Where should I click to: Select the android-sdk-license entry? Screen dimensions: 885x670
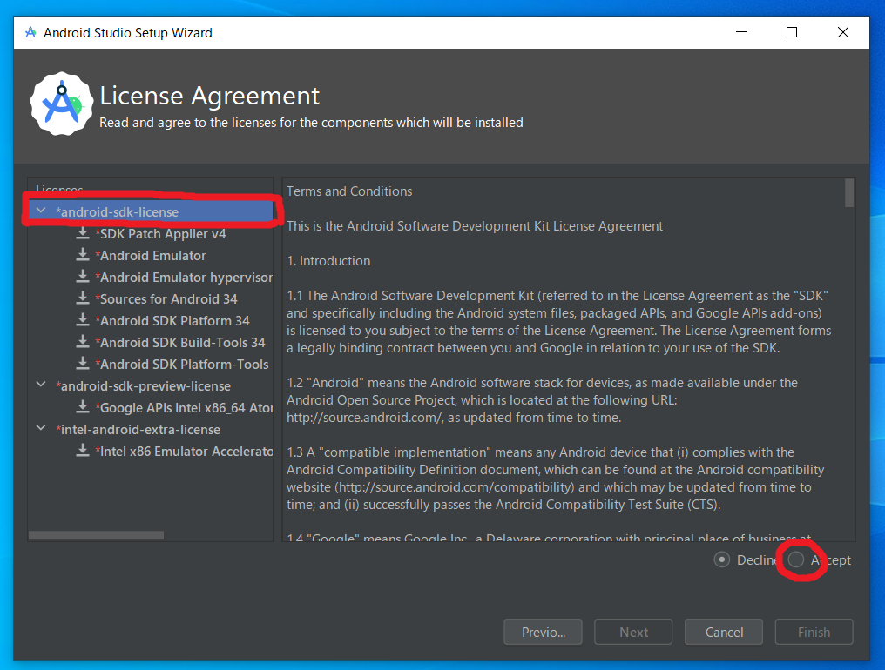click(x=151, y=211)
